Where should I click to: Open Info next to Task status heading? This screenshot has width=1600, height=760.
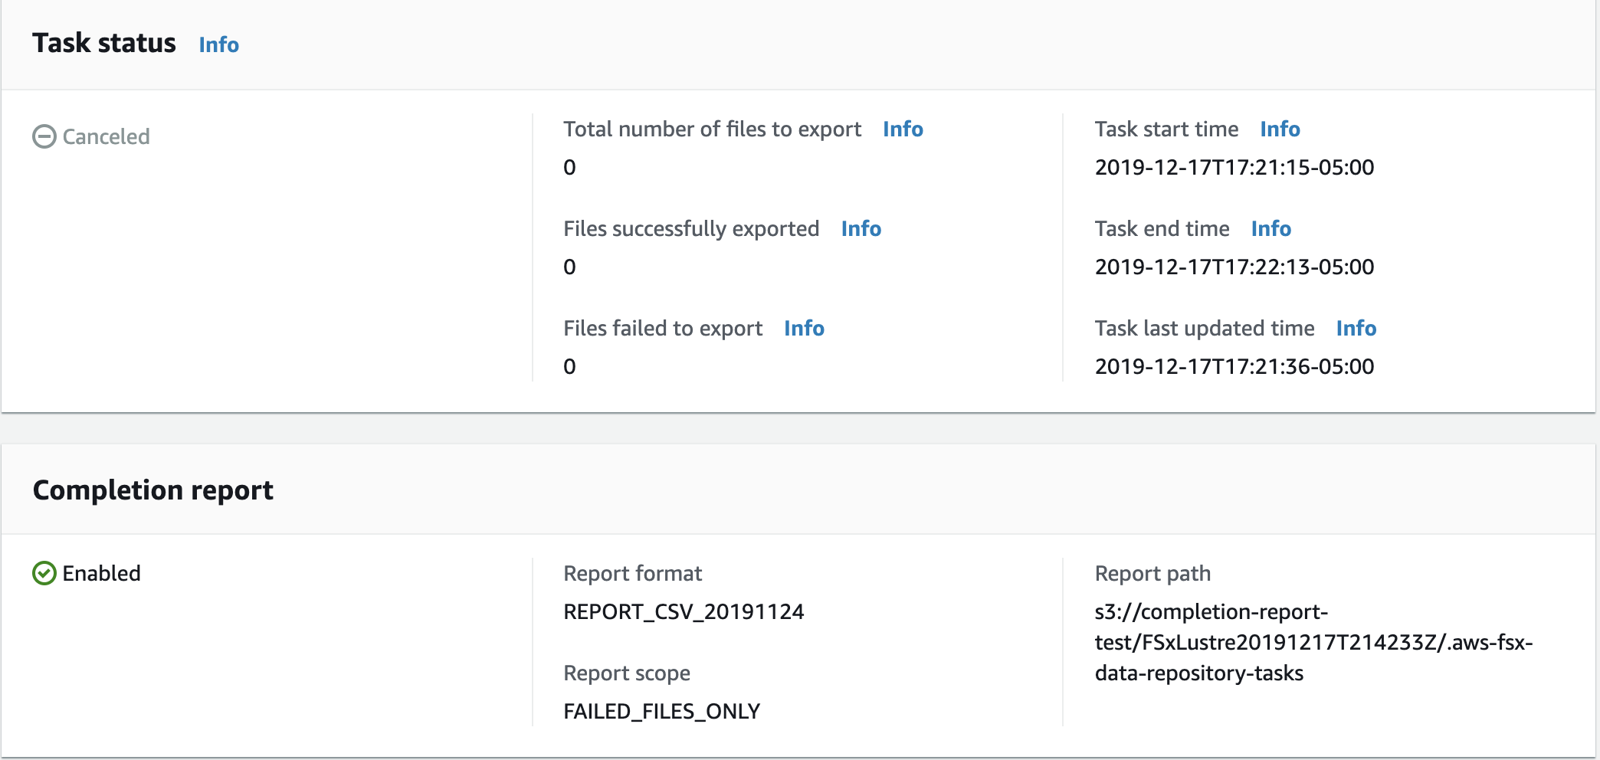pyautogui.click(x=218, y=45)
